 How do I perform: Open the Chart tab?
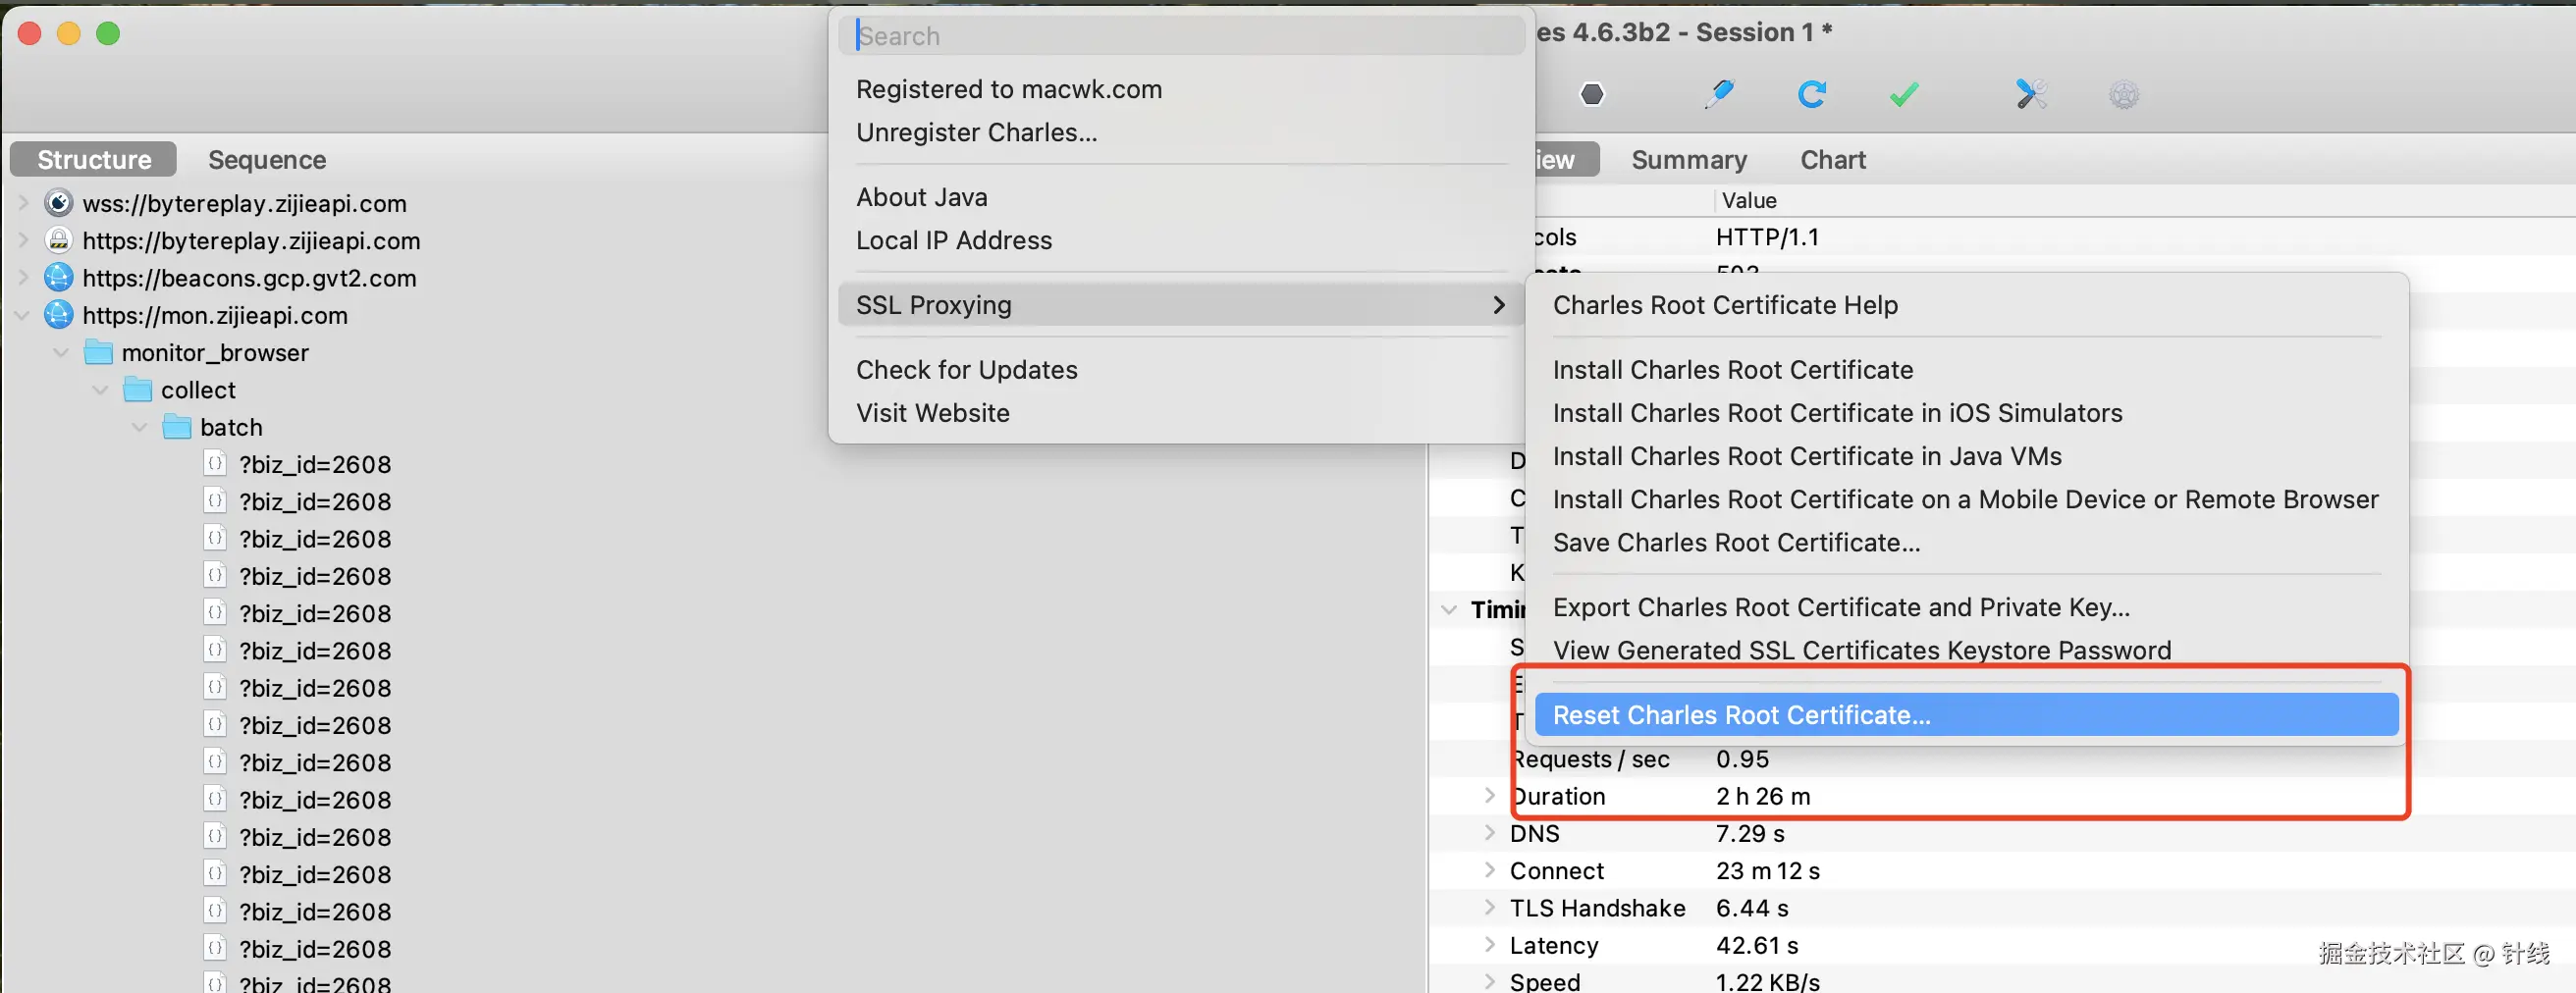point(1833,159)
